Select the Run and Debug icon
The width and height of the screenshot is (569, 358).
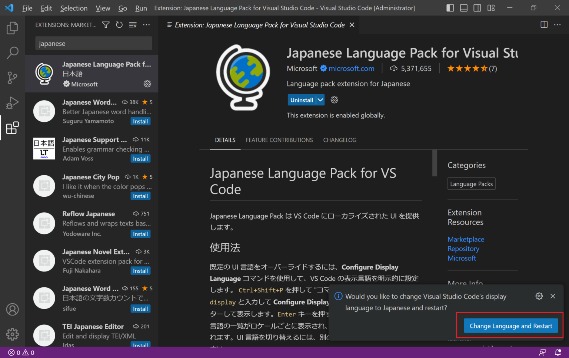(12, 103)
